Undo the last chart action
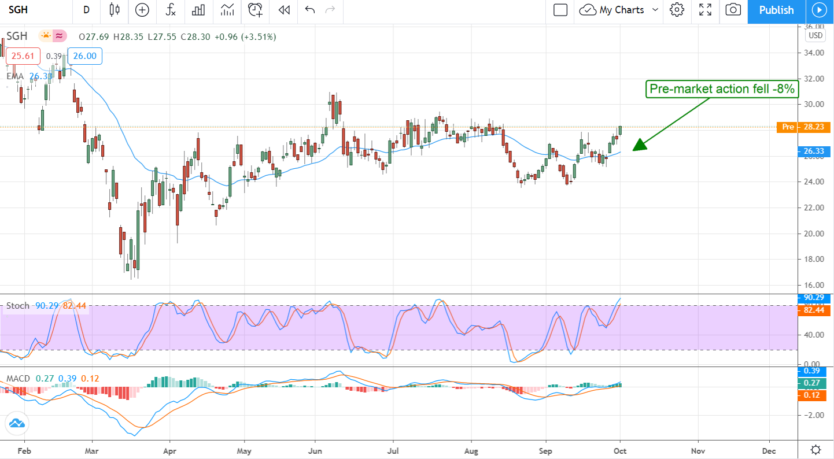This screenshot has height=459, width=834. [x=309, y=10]
